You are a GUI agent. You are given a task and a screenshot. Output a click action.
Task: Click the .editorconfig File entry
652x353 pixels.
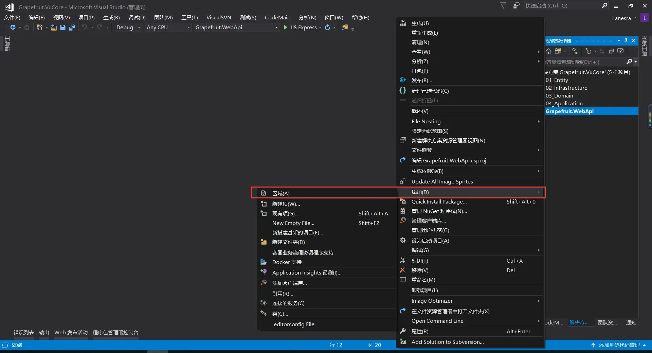pyautogui.click(x=327, y=324)
